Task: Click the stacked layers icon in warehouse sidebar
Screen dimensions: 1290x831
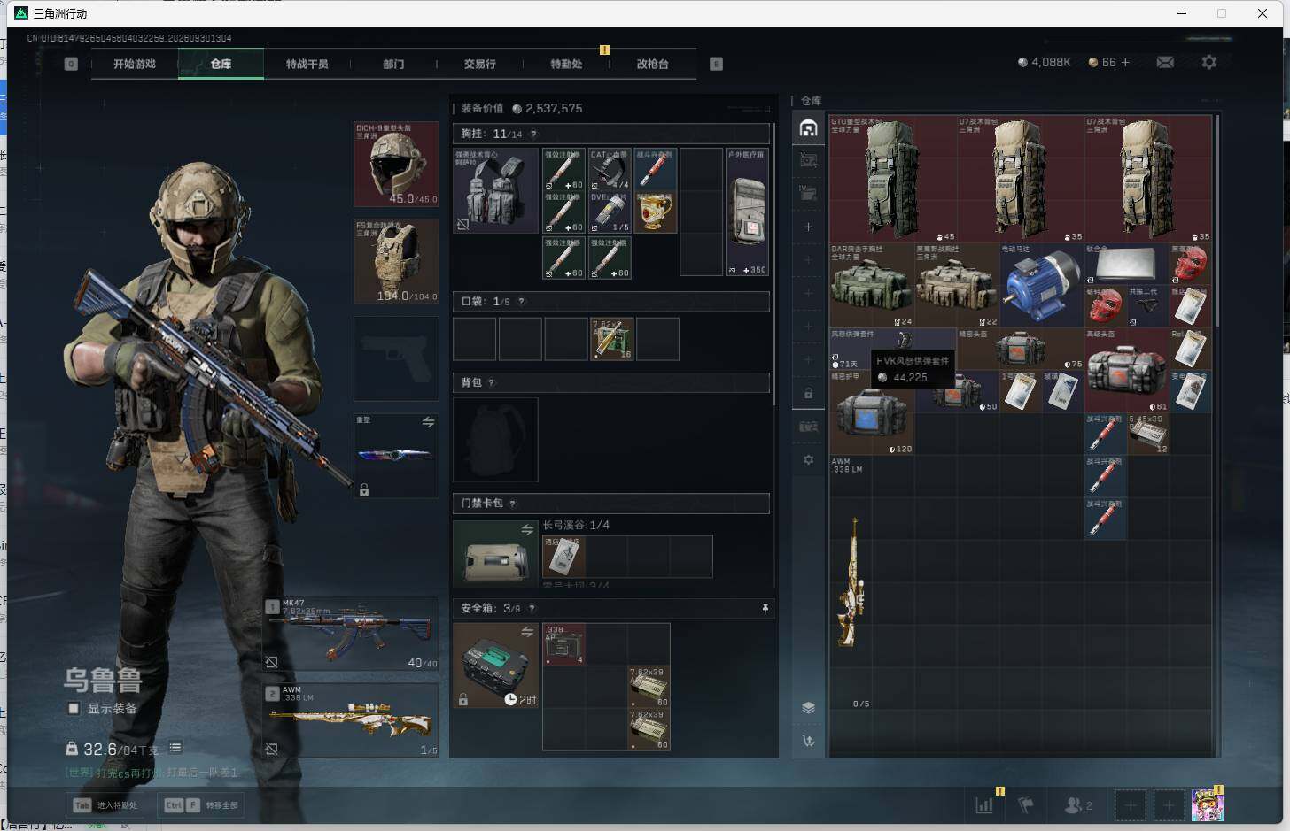Action: click(x=808, y=707)
